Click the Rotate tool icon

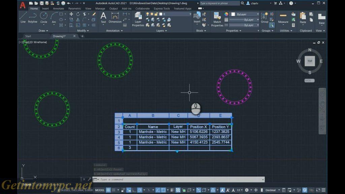78,14
